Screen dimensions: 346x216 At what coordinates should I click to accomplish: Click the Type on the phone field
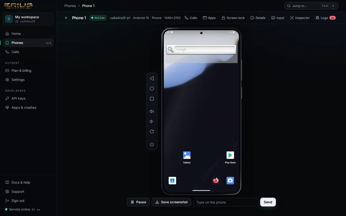[225, 202]
